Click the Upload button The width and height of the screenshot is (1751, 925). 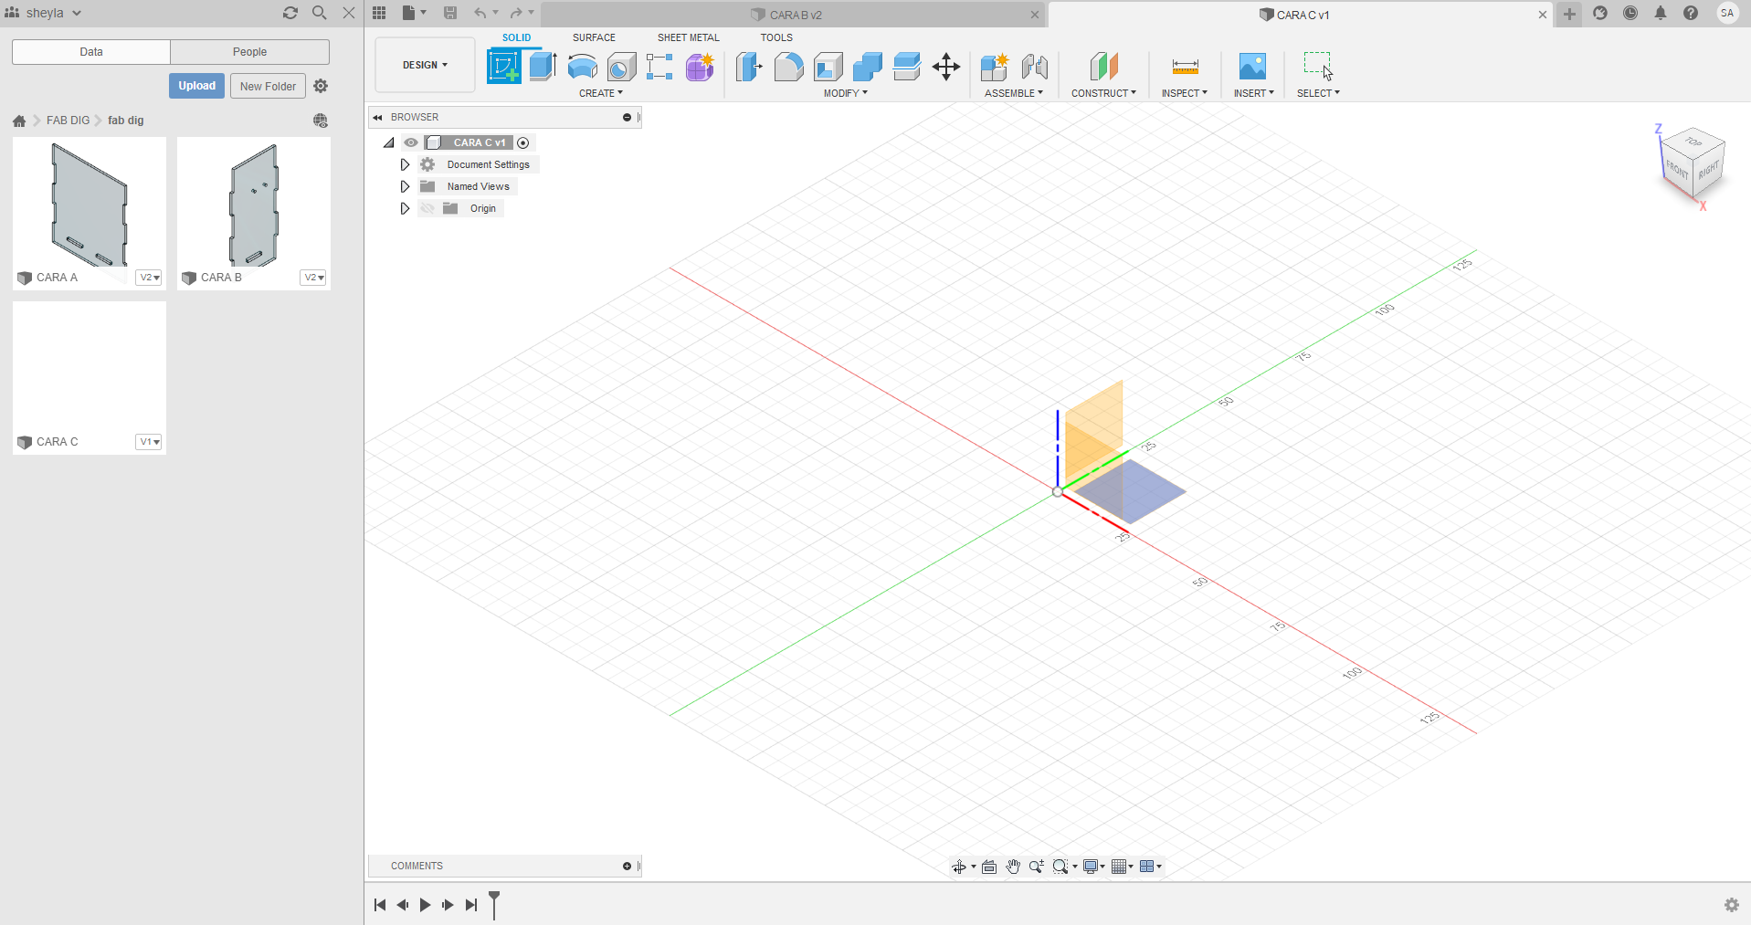(196, 86)
